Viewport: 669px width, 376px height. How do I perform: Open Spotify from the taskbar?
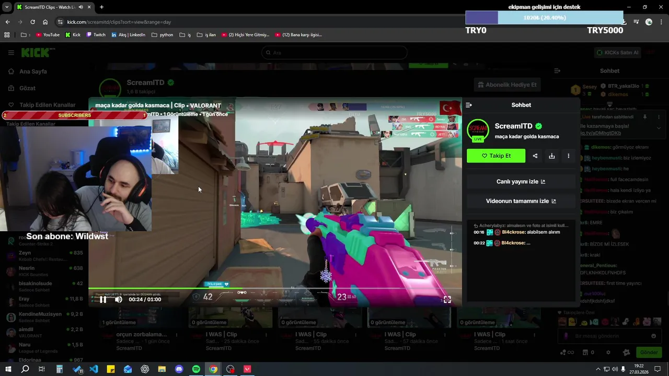pyautogui.click(x=196, y=369)
